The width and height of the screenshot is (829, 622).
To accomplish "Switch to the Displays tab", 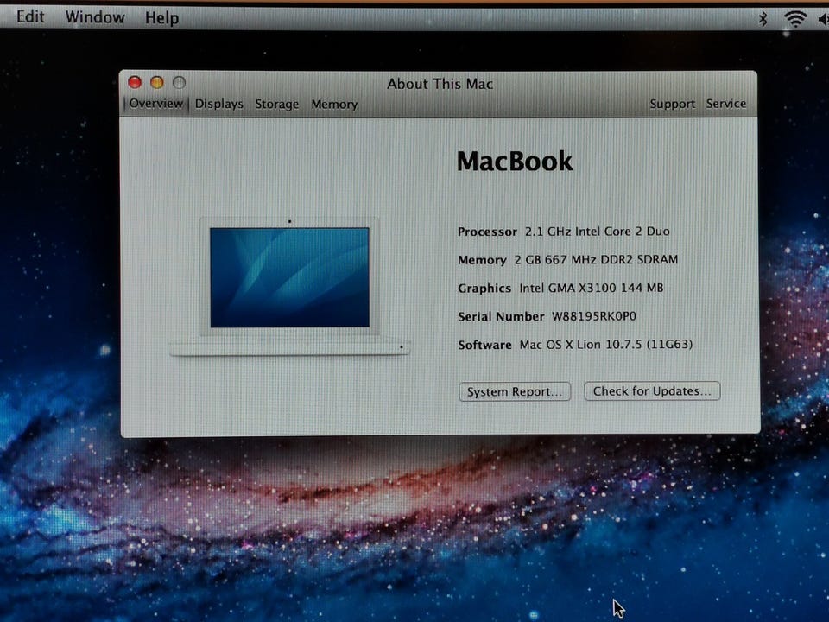I will pos(218,104).
